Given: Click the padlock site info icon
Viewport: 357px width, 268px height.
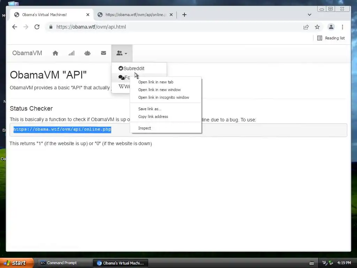Looking at the screenshot, I should [x=51, y=27].
